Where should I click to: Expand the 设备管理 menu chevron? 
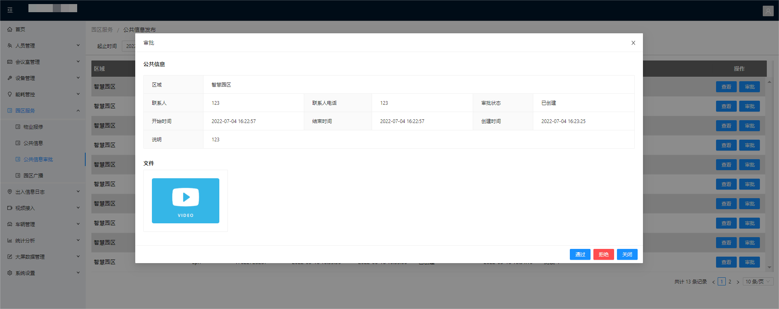coord(78,78)
